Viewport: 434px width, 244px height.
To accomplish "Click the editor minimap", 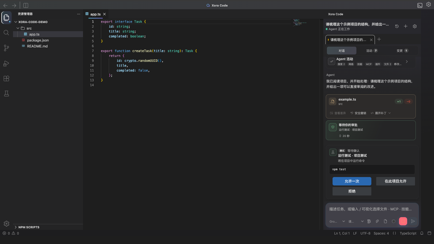I will [300, 22].
